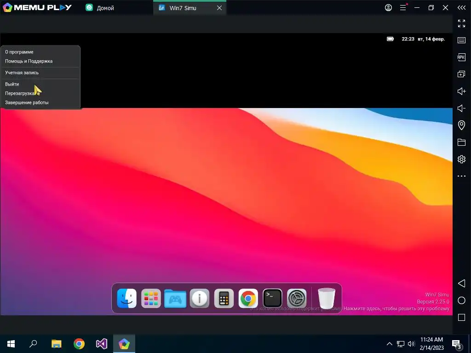The image size is (471, 353).
Task: Open the games folder dock icon
Action: click(x=175, y=298)
